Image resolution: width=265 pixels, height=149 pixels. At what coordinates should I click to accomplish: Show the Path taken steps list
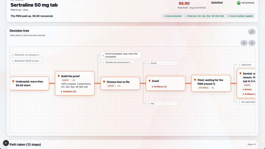point(252,144)
